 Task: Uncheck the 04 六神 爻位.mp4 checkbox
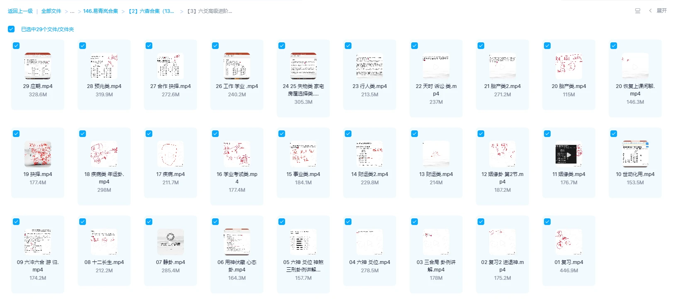(x=348, y=222)
